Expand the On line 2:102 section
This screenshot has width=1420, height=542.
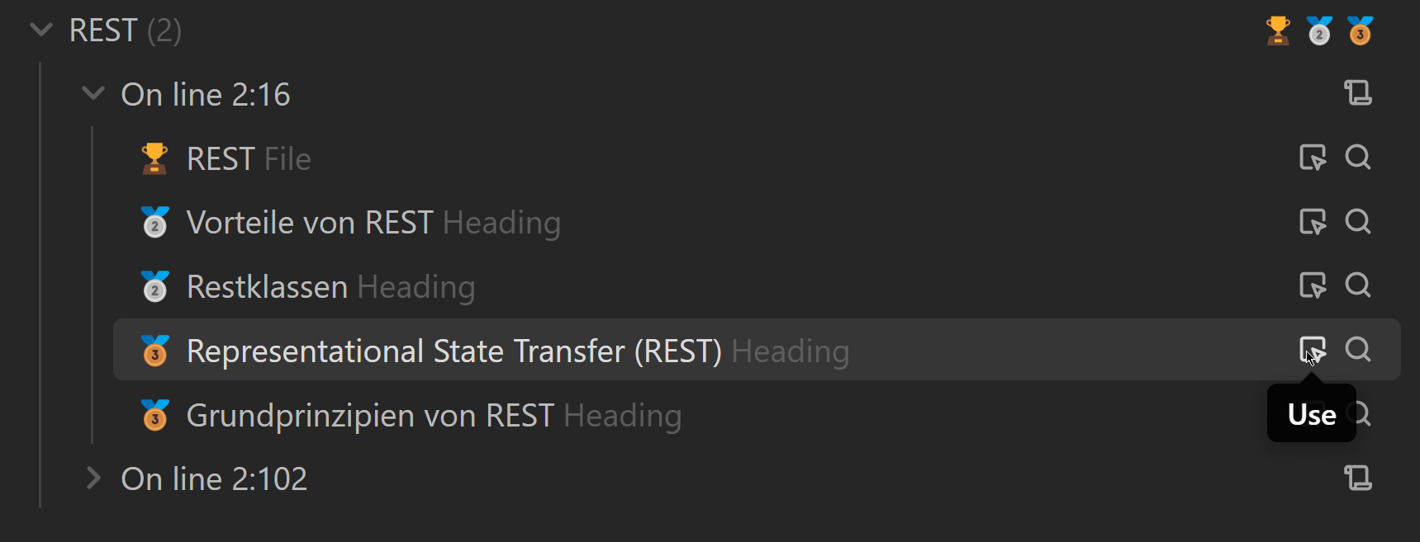pyautogui.click(x=93, y=478)
